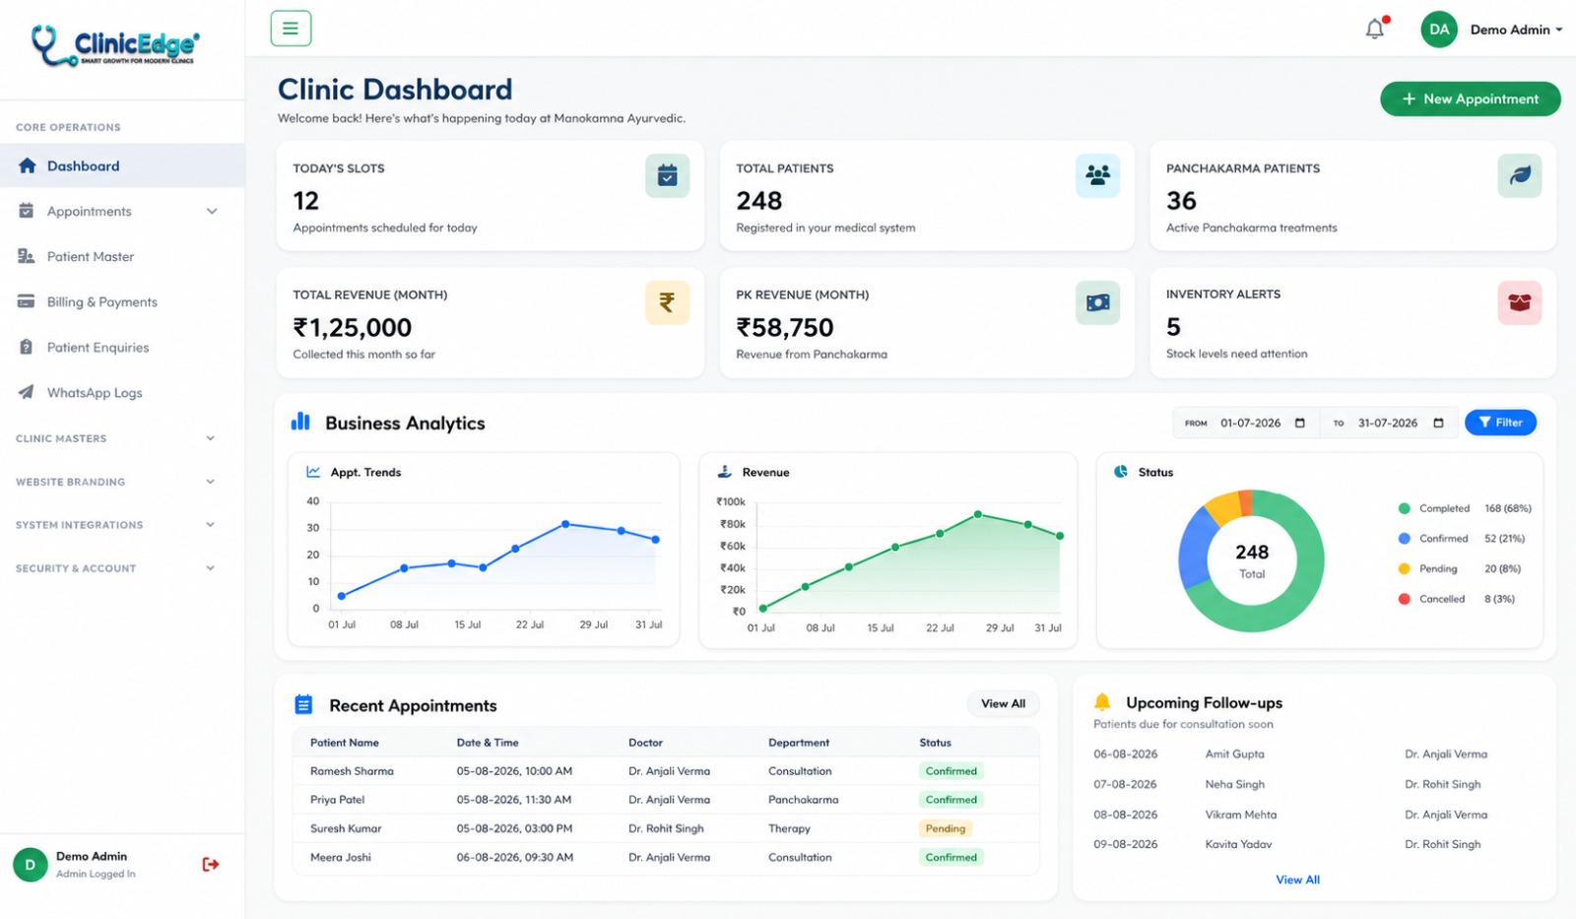
Task: Click View All in Recent Appointments
Action: click(1003, 703)
